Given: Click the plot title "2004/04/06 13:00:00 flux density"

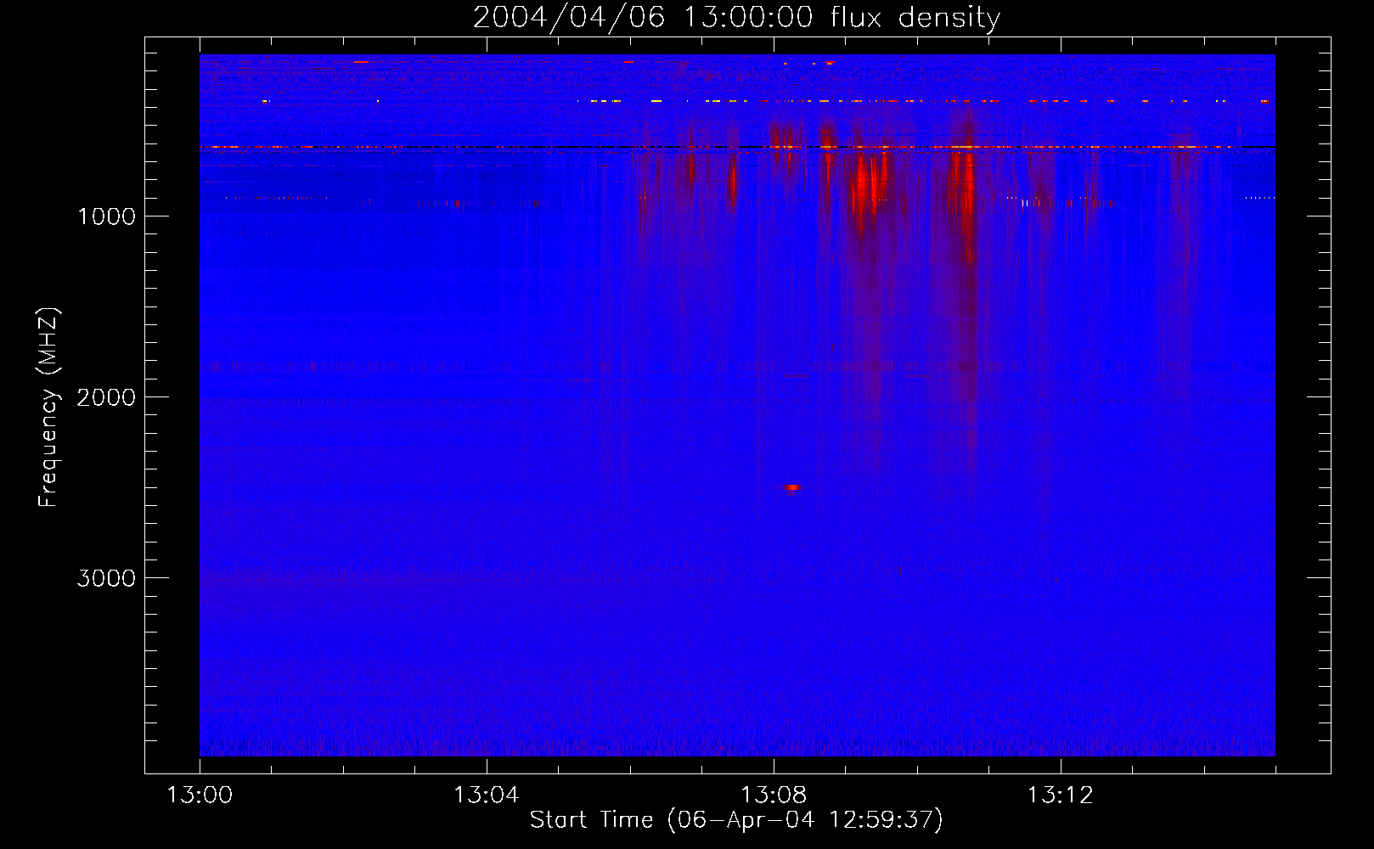Looking at the screenshot, I should [x=736, y=17].
